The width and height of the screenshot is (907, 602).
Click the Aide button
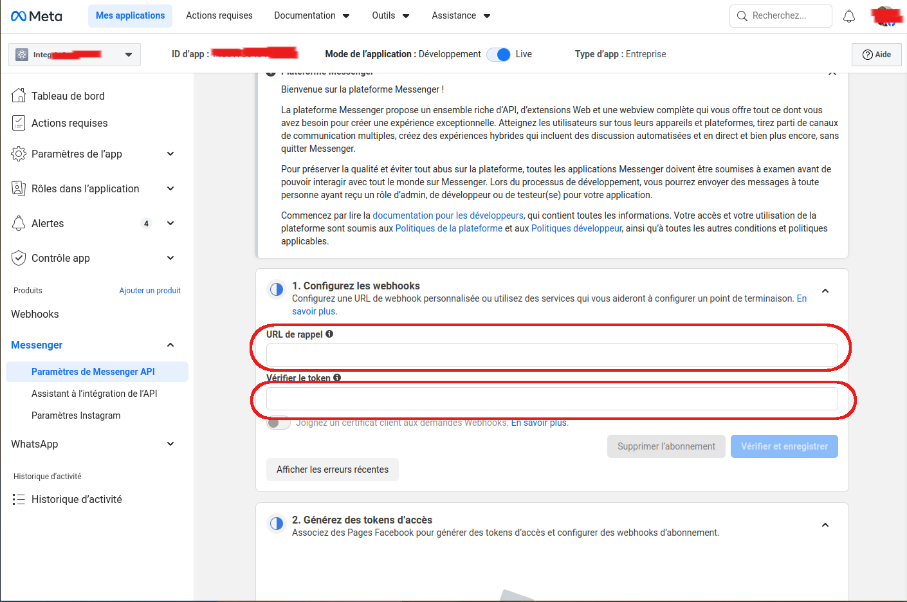click(877, 55)
